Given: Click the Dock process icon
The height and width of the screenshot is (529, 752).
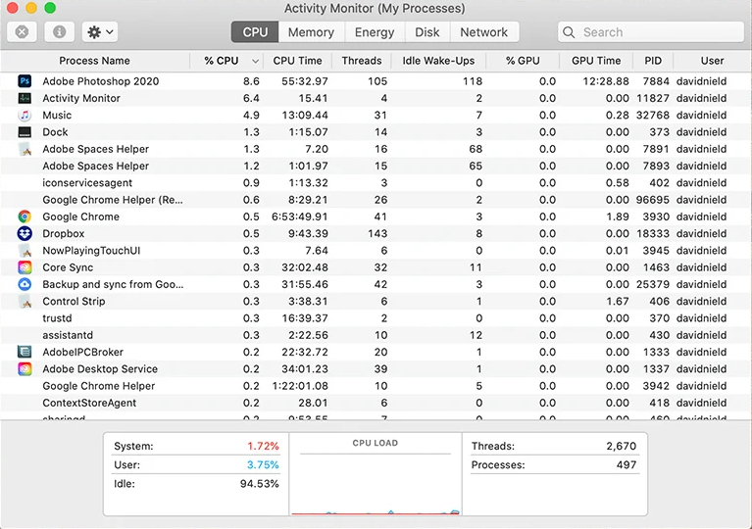Looking at the screenshot, I should tap(25, 132).
